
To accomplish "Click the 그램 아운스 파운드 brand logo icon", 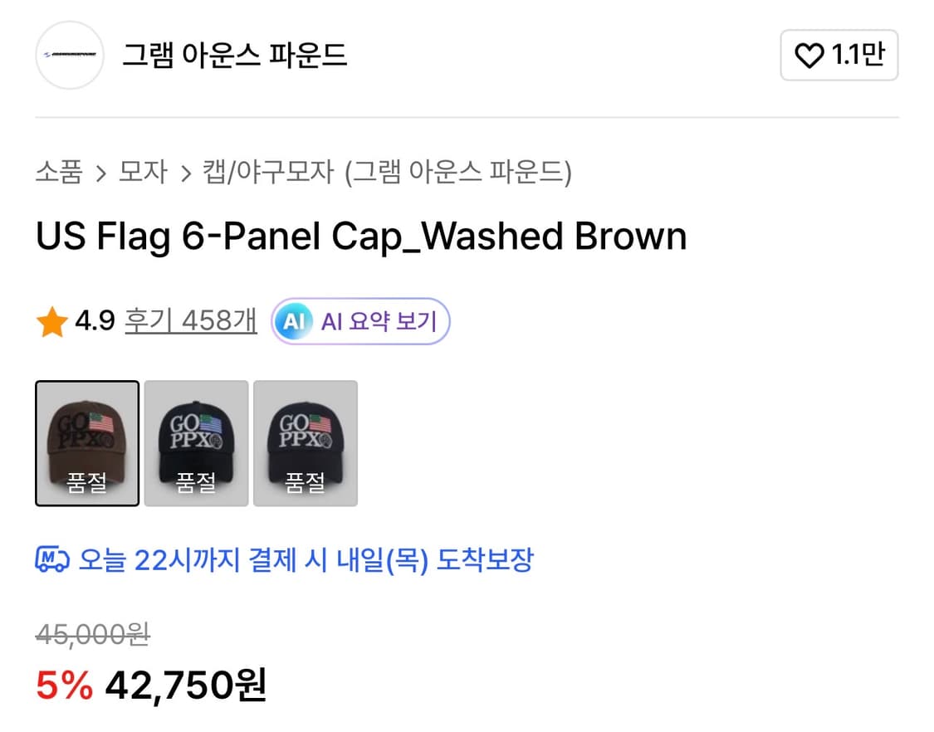I will point(69,55).
